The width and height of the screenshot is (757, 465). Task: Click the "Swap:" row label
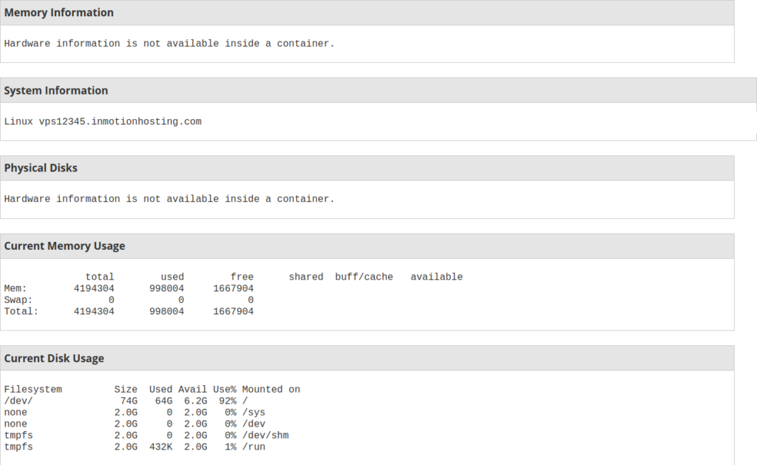click(18, 300)
